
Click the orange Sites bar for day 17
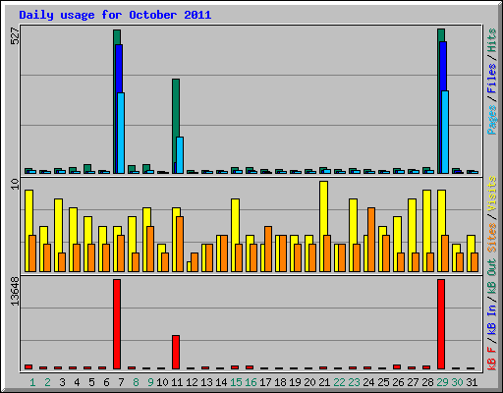click(x=268, y=249)
